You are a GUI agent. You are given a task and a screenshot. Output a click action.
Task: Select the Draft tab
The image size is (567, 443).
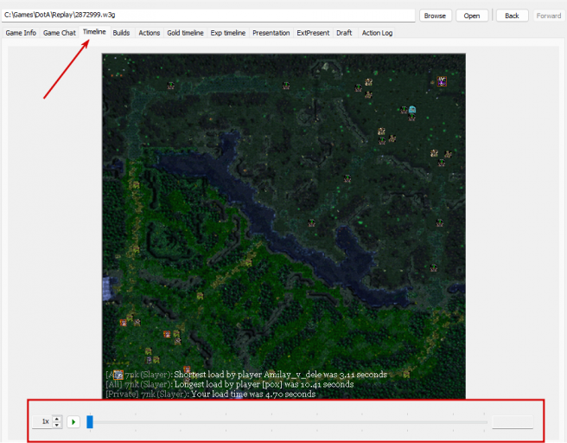coord(344,33)
